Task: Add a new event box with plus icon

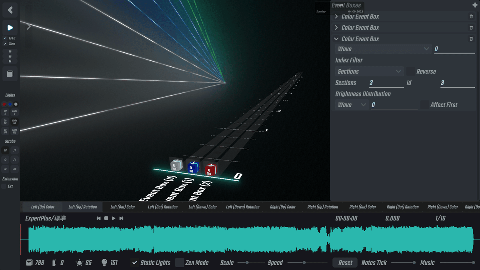Action: pos(475,5)
